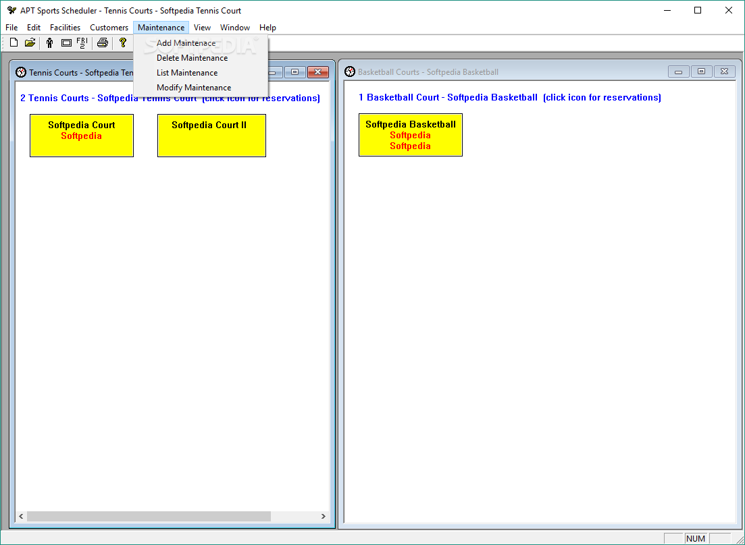Image resolution: width=745 pixels, height=545 pixels.
Task: Close the main APT Sports Scheduler window
Action: point(728,10)
